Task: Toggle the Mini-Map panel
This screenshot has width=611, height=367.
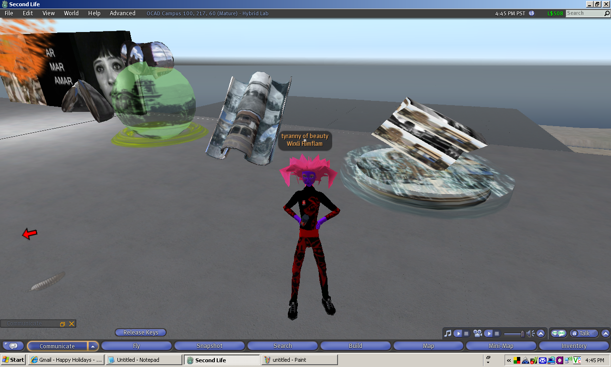Action: [x=501, y=346]
